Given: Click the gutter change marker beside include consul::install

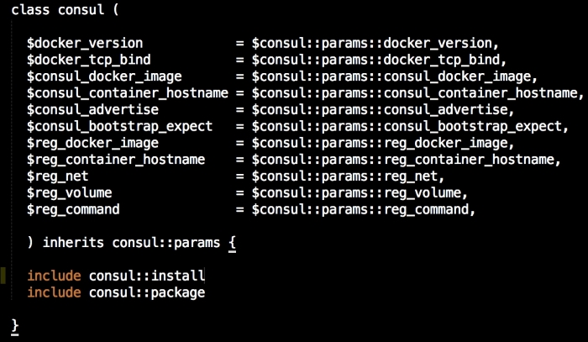Looking at the screenshot, I should click(x=3, y=276).
